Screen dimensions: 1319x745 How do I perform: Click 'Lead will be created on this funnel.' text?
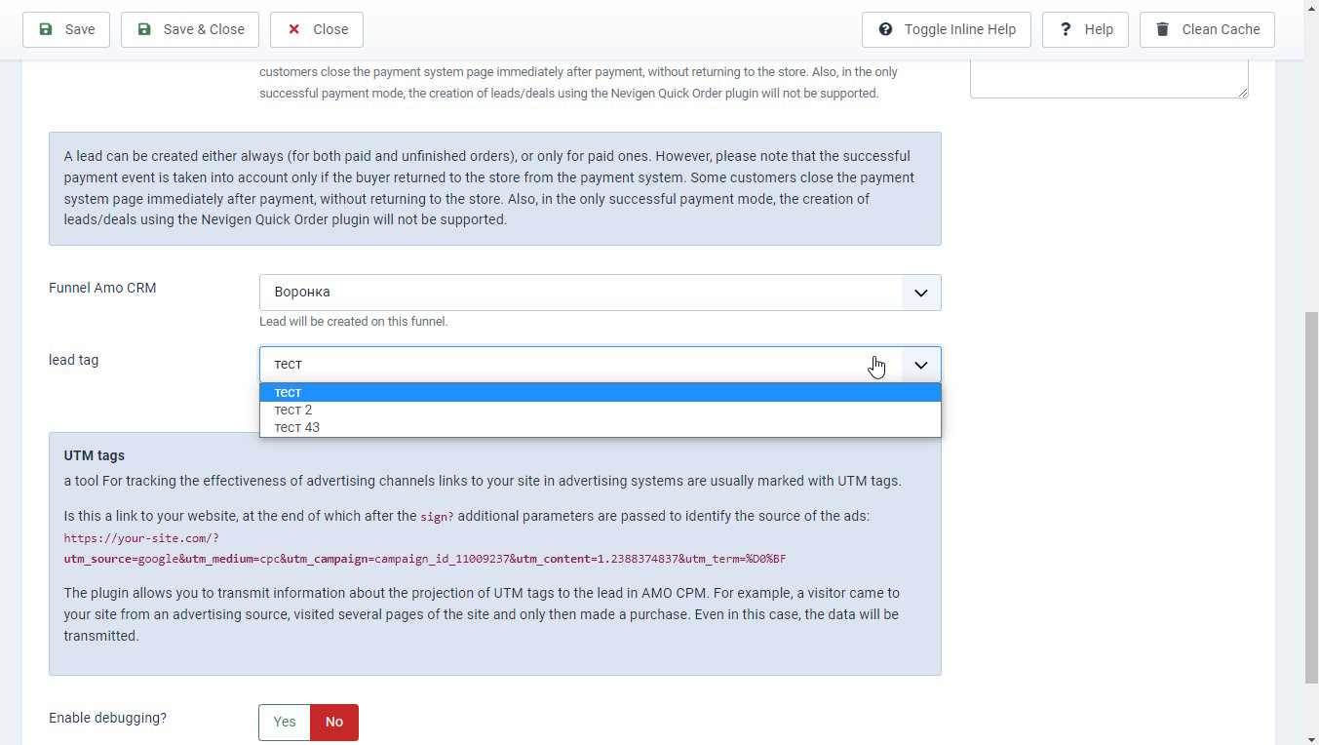coord(354,321)
